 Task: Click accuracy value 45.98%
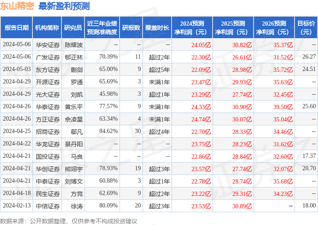(x=108, y=94)
